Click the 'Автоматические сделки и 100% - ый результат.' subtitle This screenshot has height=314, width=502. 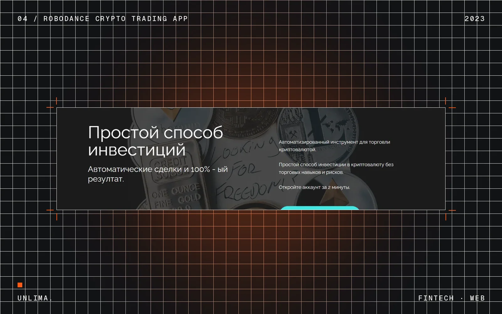tap(158, 174)
